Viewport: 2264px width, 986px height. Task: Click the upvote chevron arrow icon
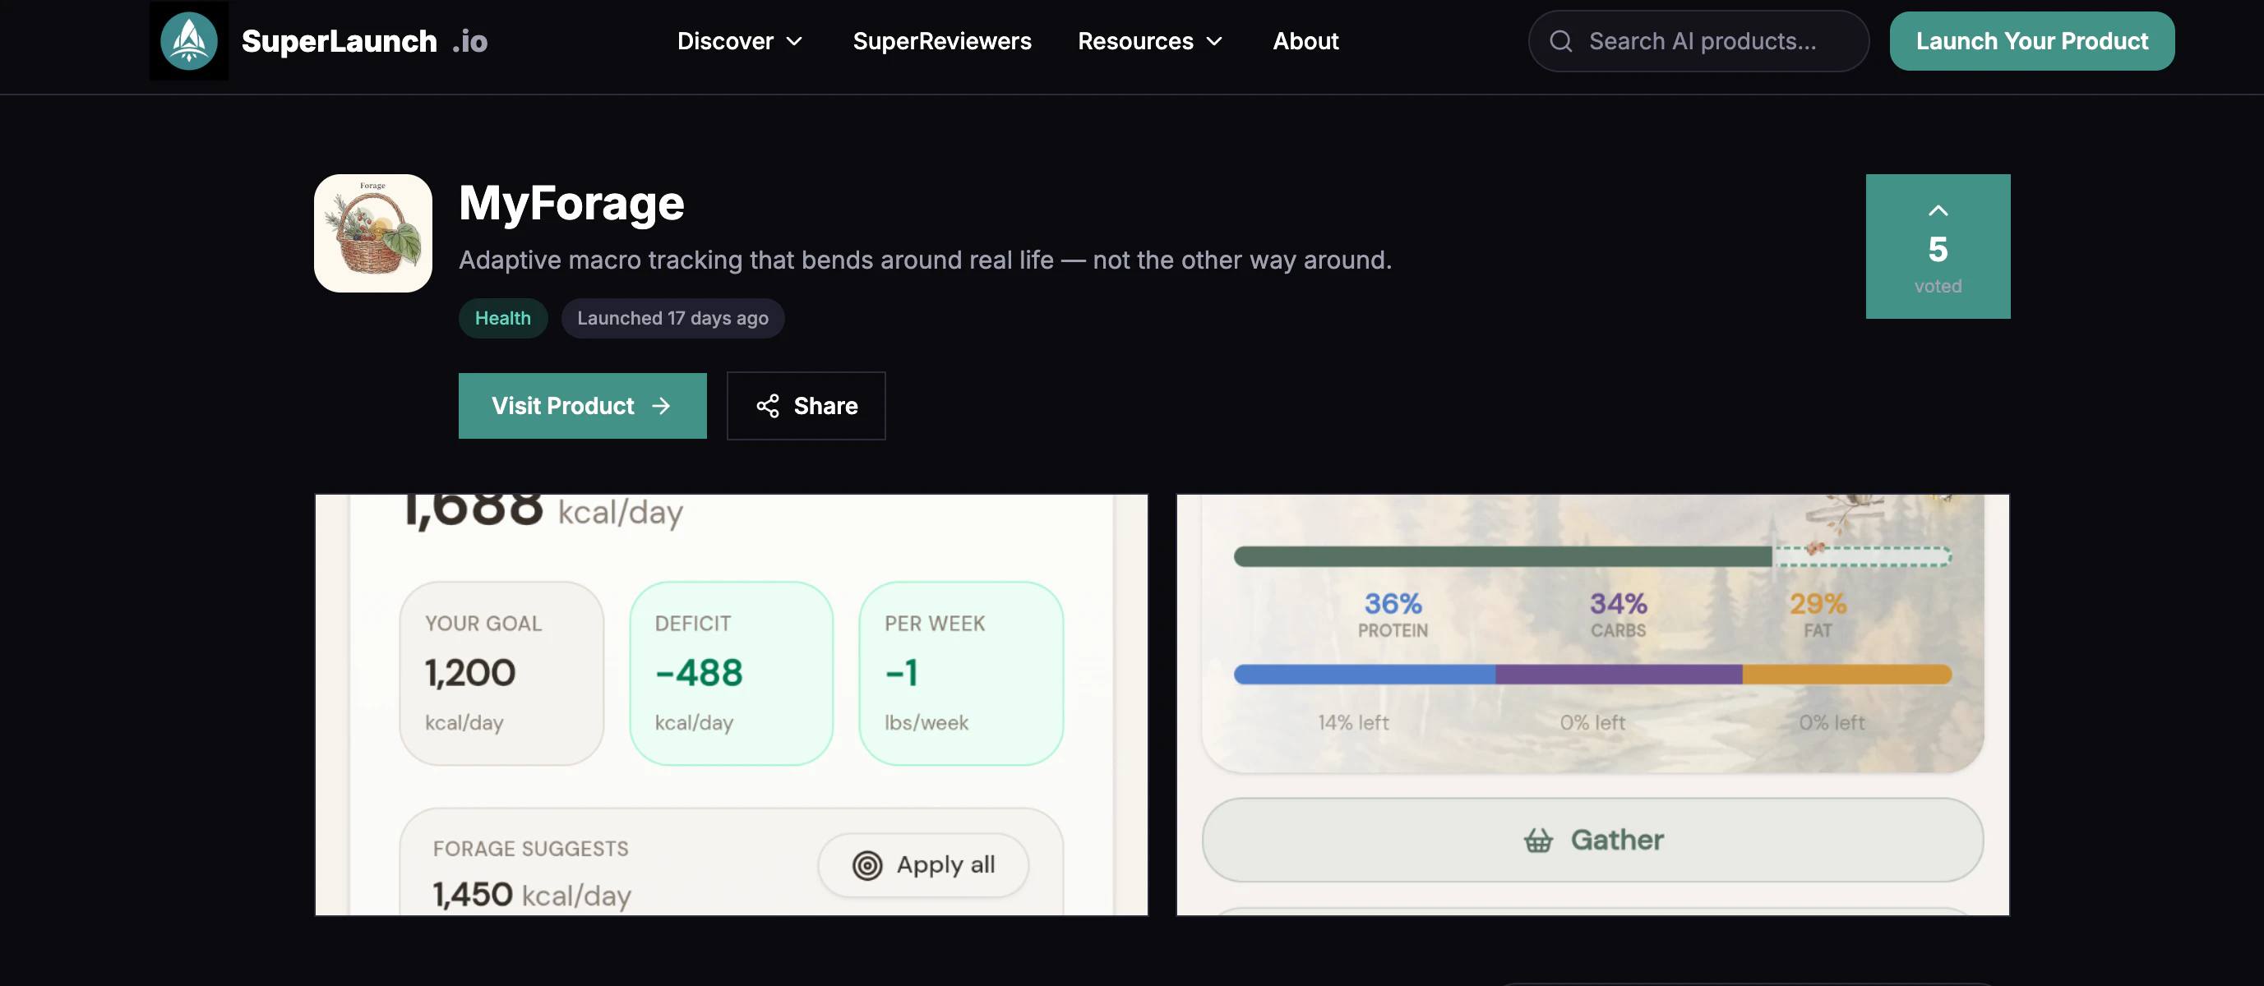tap(1938, 211)
